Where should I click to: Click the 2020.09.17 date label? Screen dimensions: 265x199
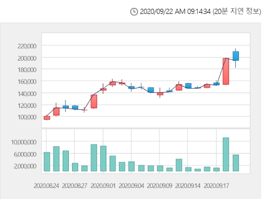[216, 186]
